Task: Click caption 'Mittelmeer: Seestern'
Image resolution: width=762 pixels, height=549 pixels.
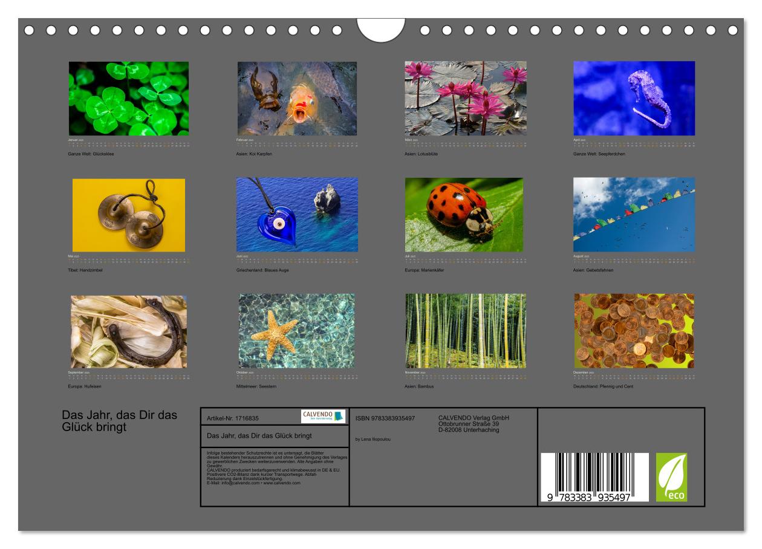Action: [256, 386]
